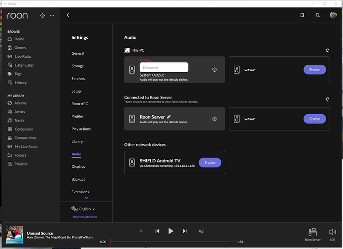Open My Live Radio in sidebar
Screen dimensions: 343x249
22,146
